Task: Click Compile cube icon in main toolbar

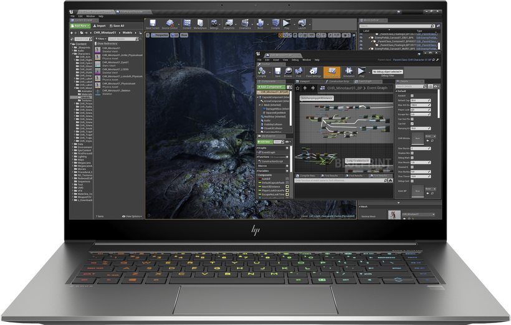Action: [275, 24]
